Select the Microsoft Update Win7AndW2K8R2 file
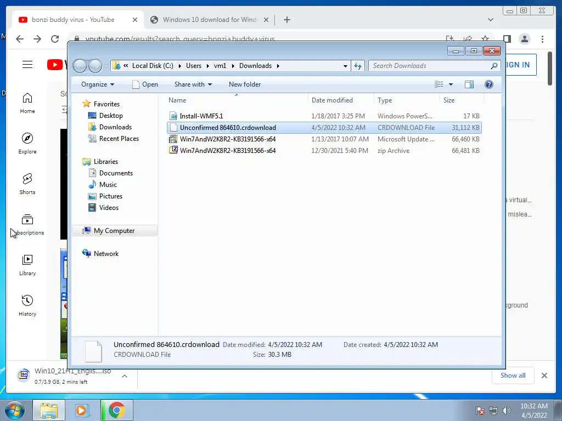Image resolution: width=562 pixels, height=421 pixels. pyautogui.click(x=324, y=139)
